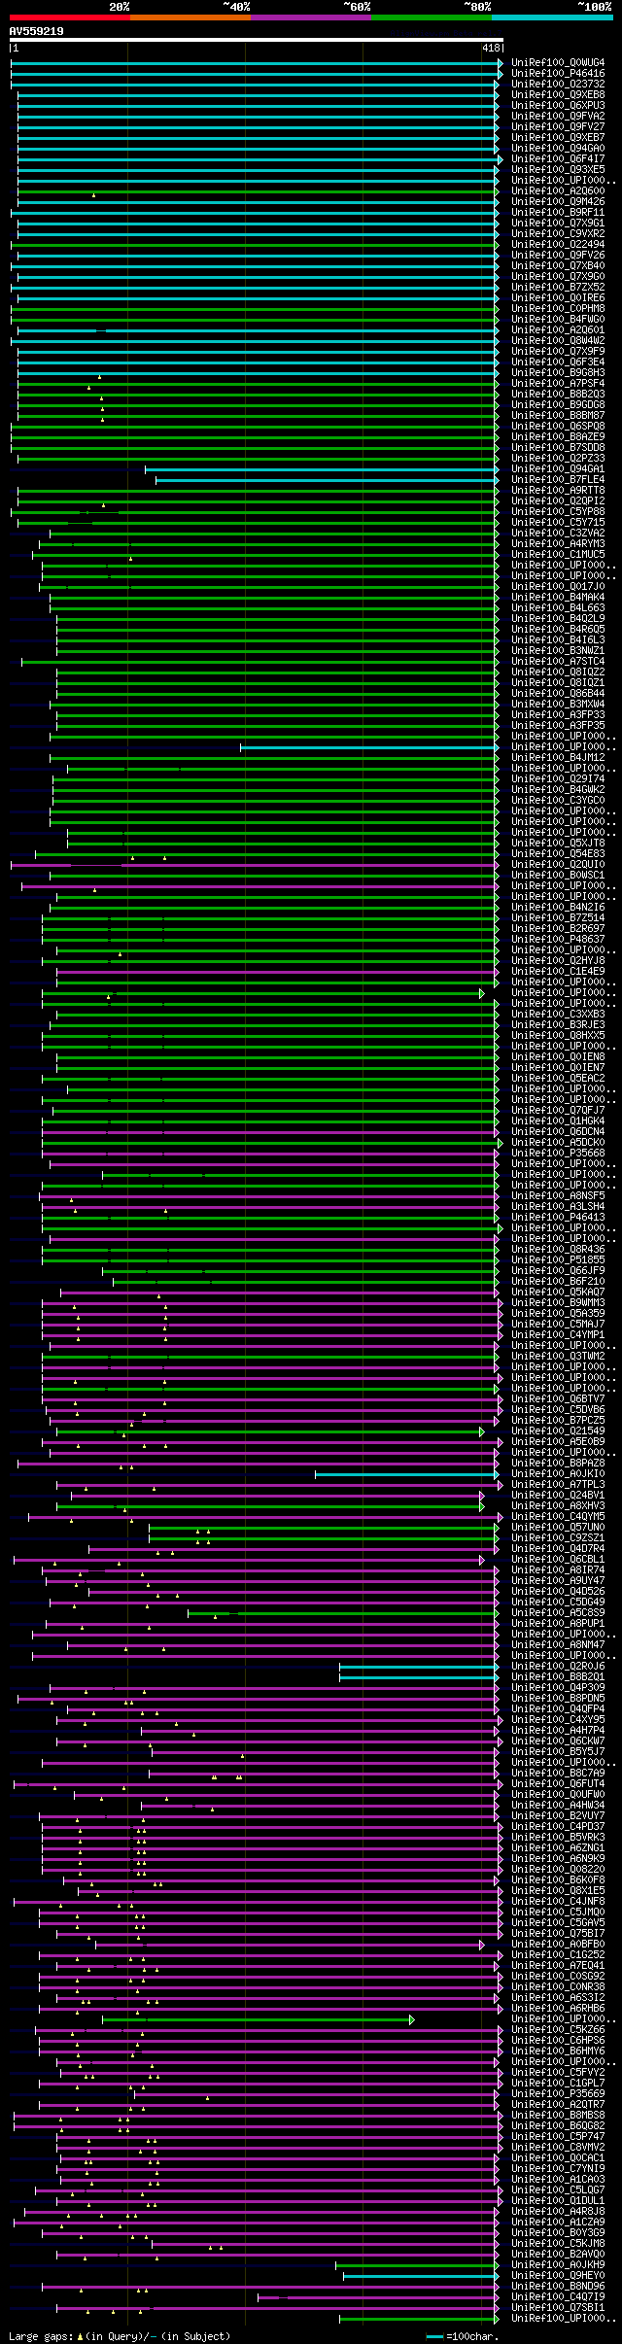Viewport: 622px width, 2344px height.
Task: Open hit UniRef100_C4YMP1
Action: click(x=558, y=1335)
